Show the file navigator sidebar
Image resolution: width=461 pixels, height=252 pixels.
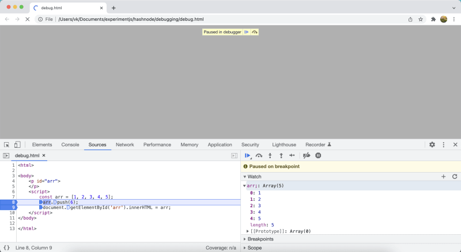(x=6, y=155)
